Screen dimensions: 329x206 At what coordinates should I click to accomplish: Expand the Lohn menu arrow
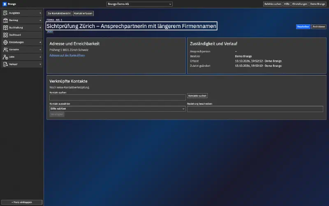tap(40, 57)
